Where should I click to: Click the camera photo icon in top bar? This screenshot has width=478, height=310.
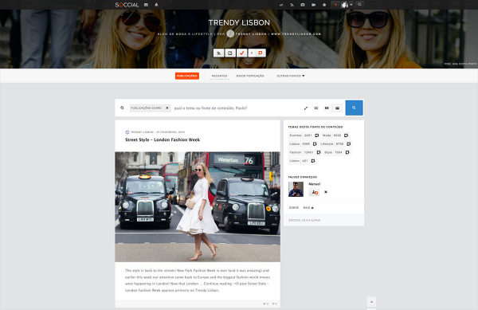(303, 5)
